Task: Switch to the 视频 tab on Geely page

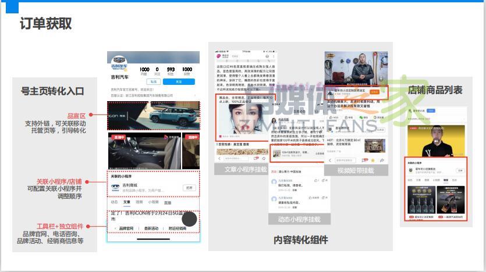Action: pos(139,202)
